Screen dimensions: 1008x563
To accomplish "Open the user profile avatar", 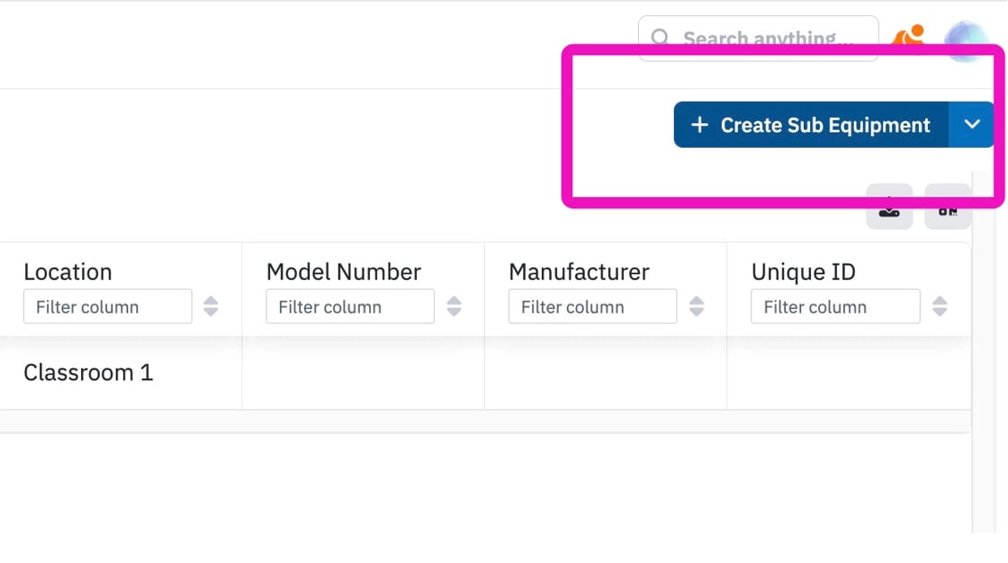I will pyautogui.click(x=965, y=41).
